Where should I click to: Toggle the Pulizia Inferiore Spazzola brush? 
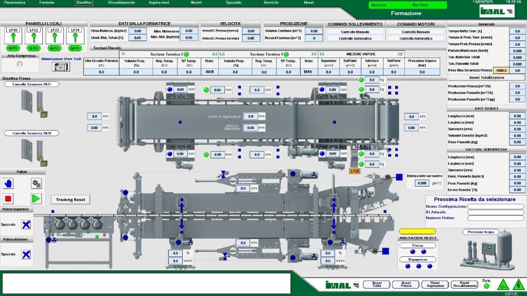point(26,254)
